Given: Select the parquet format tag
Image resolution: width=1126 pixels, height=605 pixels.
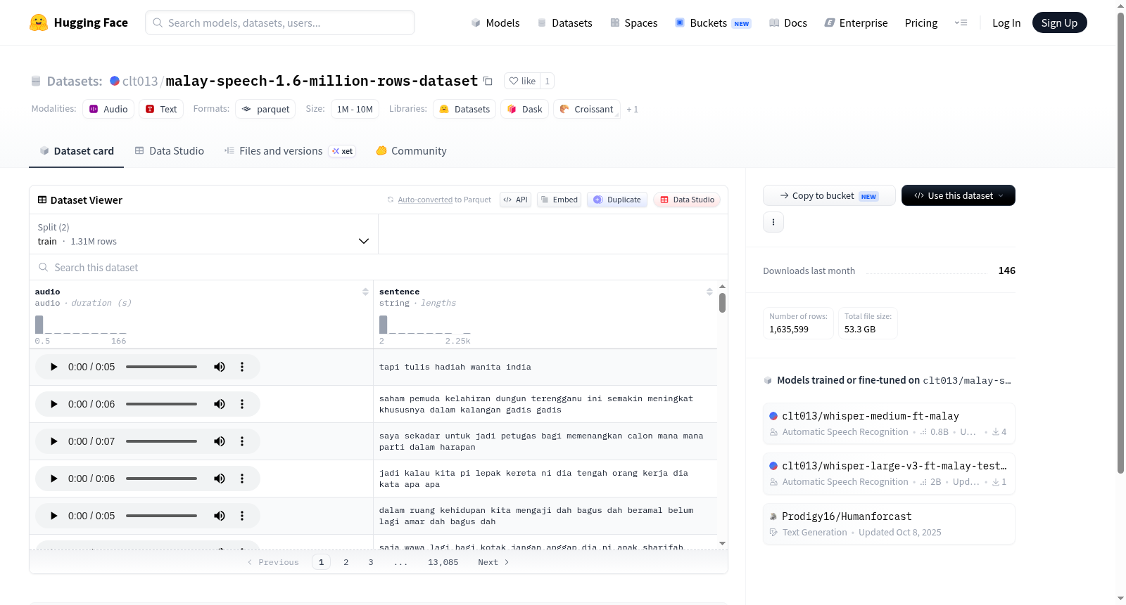Looking at the screenshot, I should tap(265, 109).
